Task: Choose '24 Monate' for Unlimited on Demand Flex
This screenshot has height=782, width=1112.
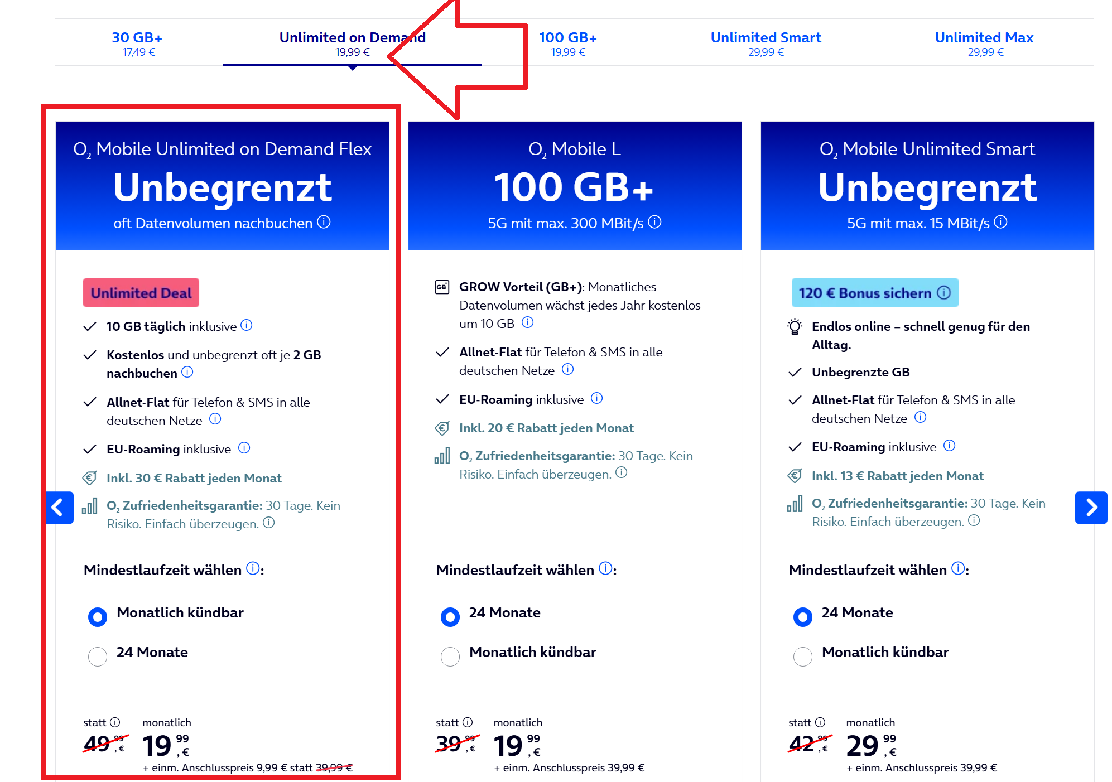Action: pyautogui.click(x=98, y=657)
